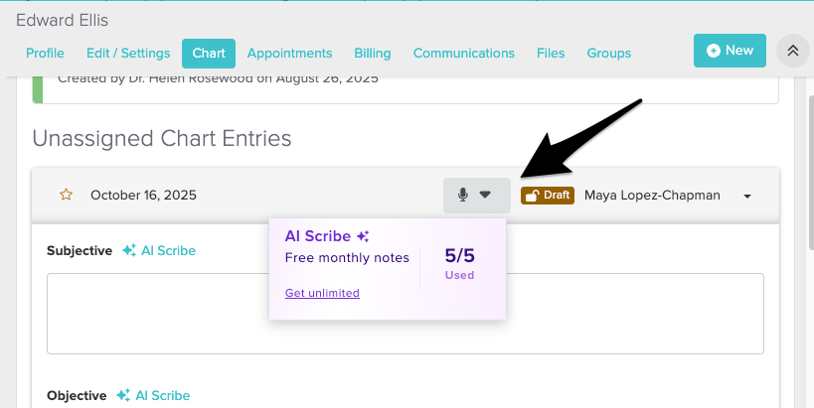This screenshot has width=814, height=408.
Task: Go to the Appointments tab
Action: coord(289,54)
